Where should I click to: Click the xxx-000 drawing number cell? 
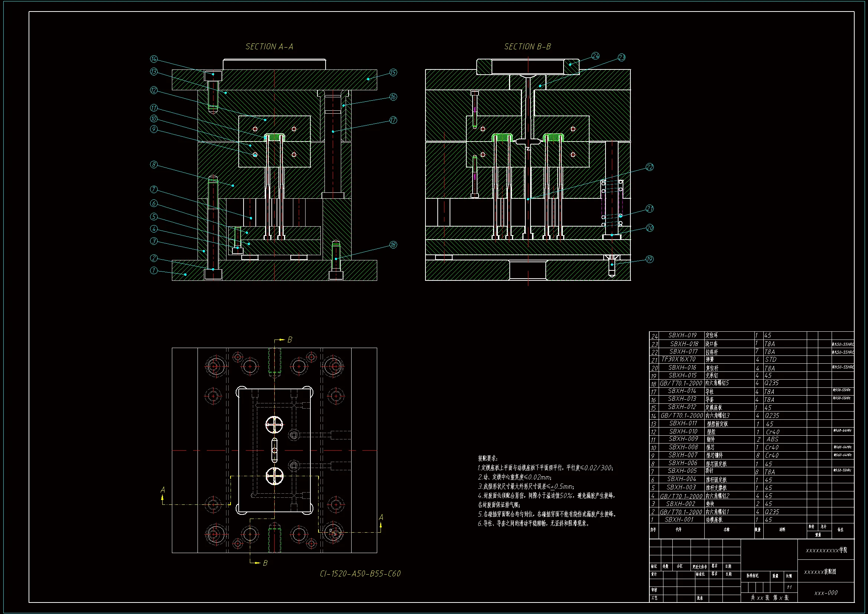click(826, 593)
